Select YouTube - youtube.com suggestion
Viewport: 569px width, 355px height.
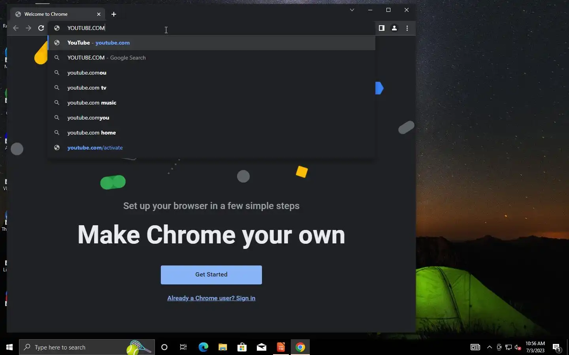211,43
